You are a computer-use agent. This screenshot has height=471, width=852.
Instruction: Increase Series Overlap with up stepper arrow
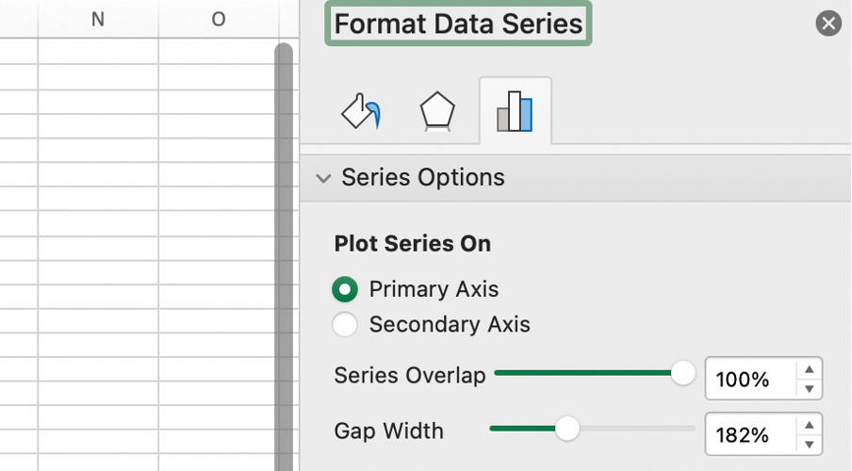(x=809, y=370)
